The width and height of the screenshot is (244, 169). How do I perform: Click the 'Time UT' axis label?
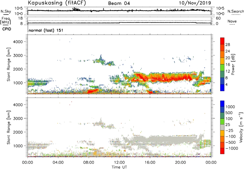119,167
